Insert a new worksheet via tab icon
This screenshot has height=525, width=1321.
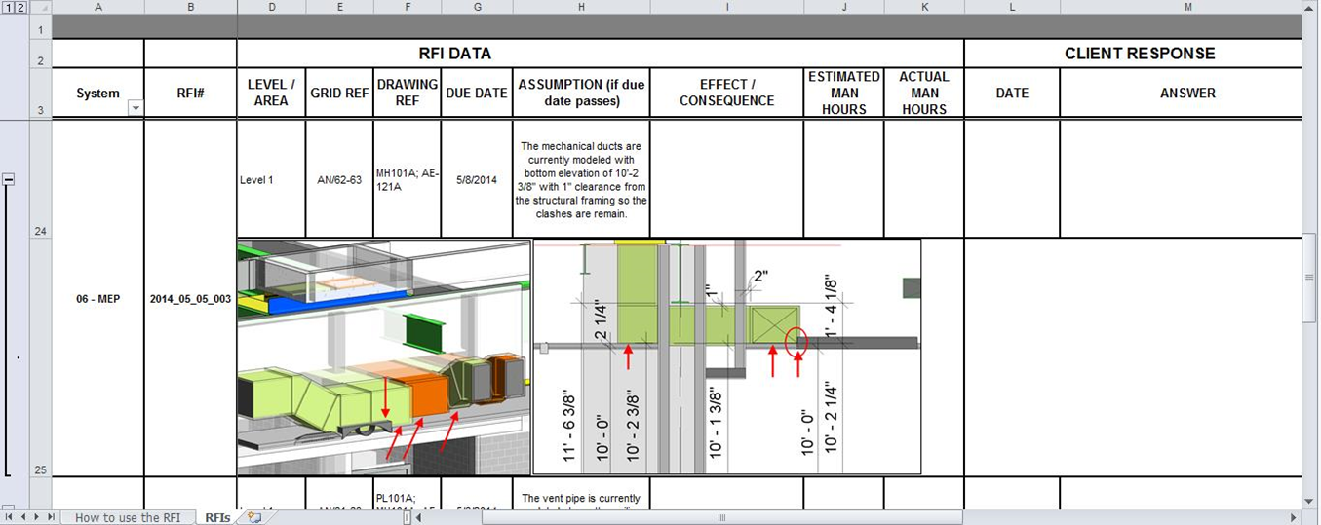coord(254,517)
